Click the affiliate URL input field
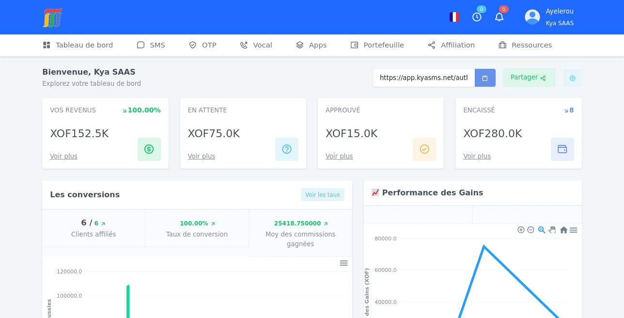The image size is (624, 318). click(423, 78)
